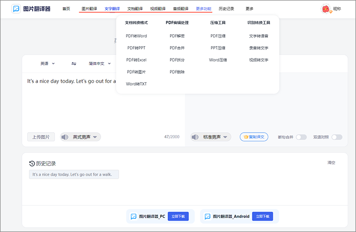Open the 文档翻译 tab
This screenshot has width=356, height=232.
click(x=135, y=9)
